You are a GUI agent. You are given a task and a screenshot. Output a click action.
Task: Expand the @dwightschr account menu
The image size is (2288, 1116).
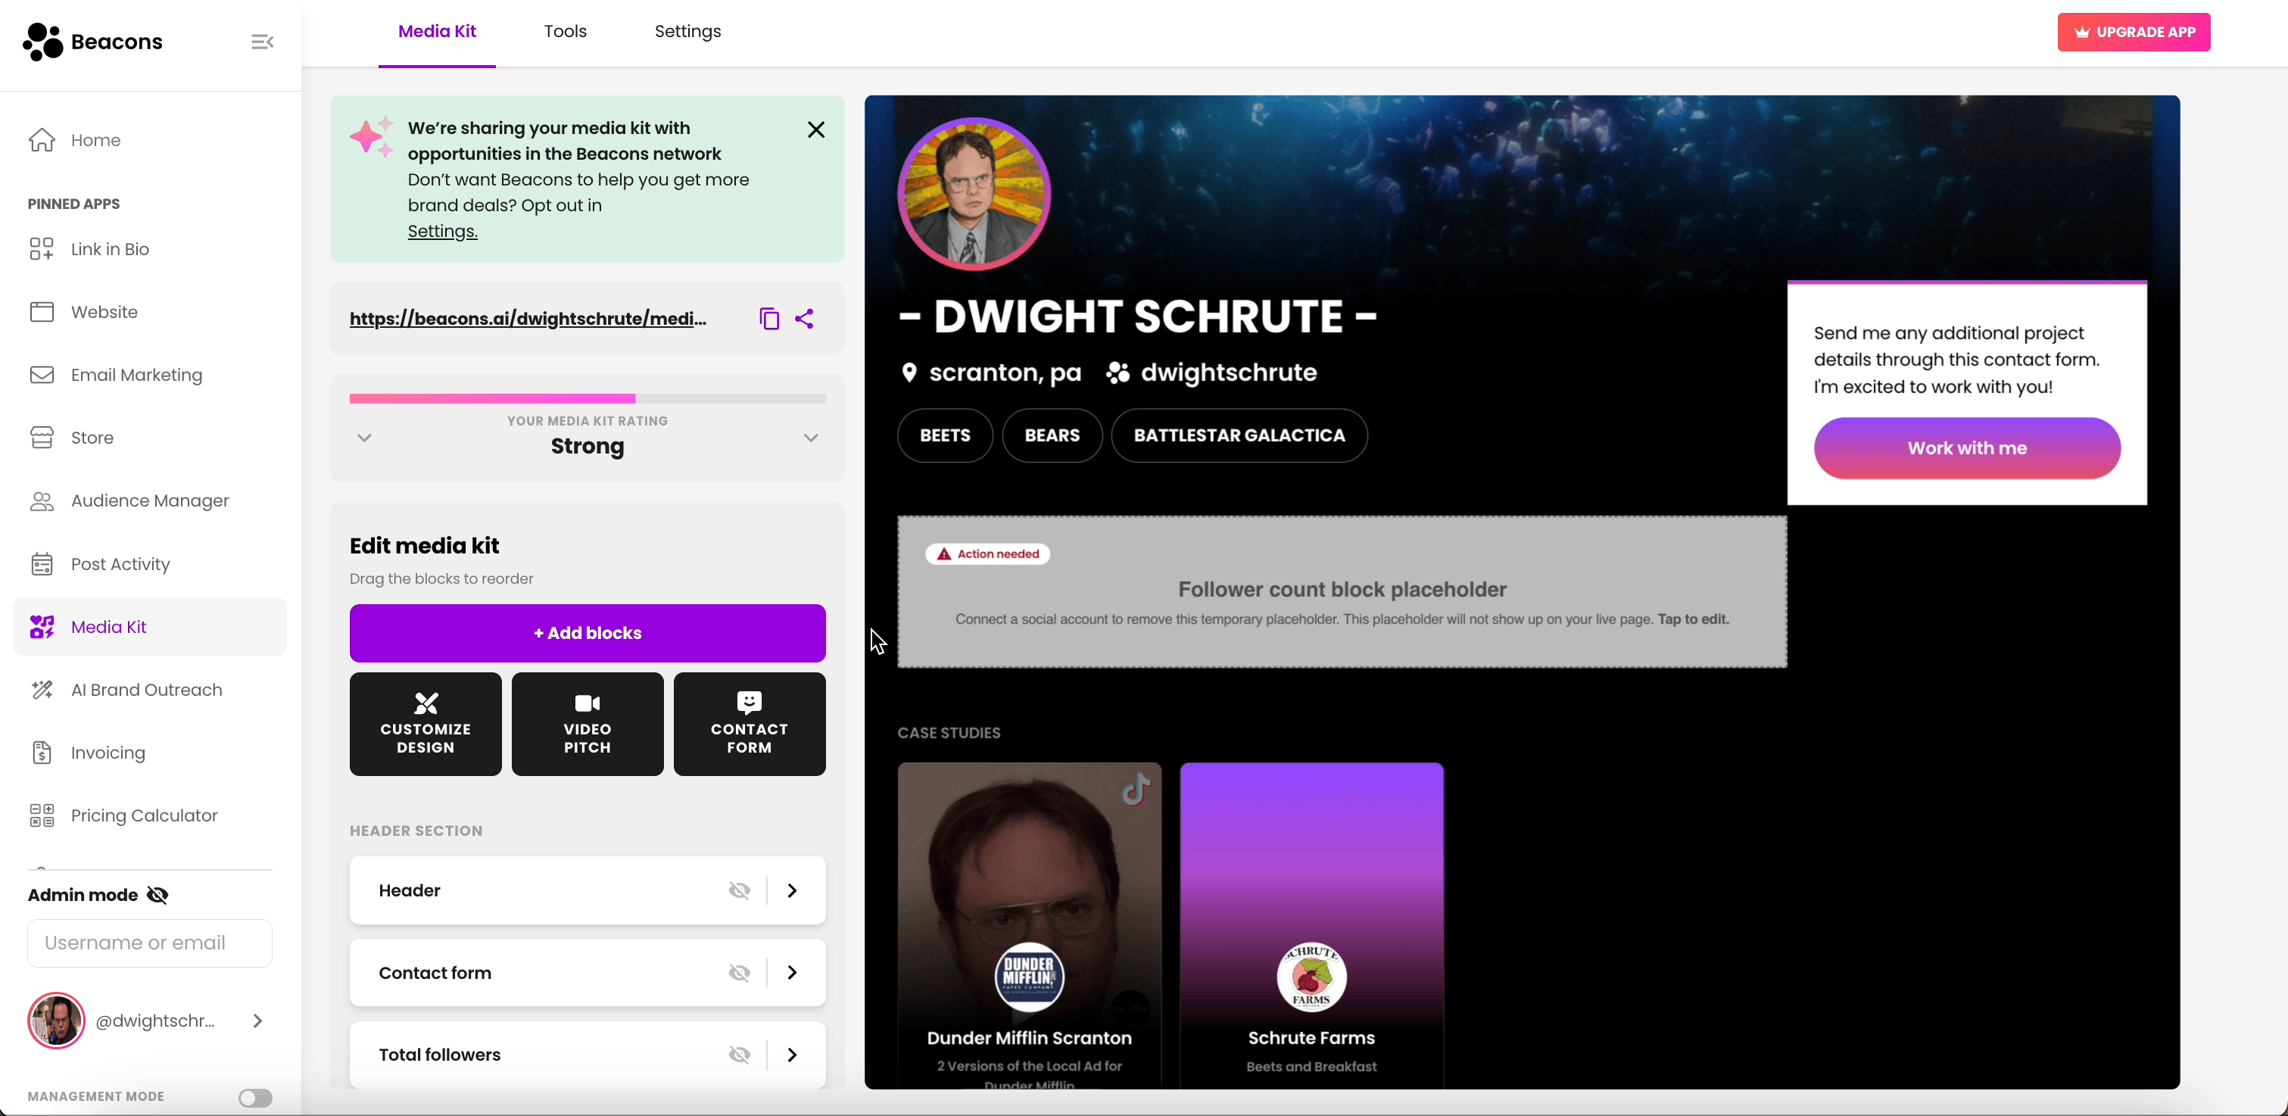(x=257, y=1021)
